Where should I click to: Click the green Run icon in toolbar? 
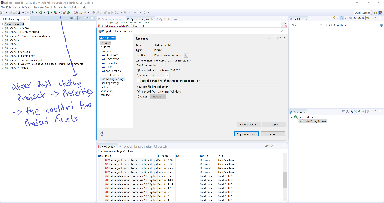[40, 12]
